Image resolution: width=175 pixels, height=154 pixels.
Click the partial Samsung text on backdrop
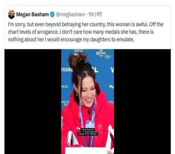click(67, 70)
